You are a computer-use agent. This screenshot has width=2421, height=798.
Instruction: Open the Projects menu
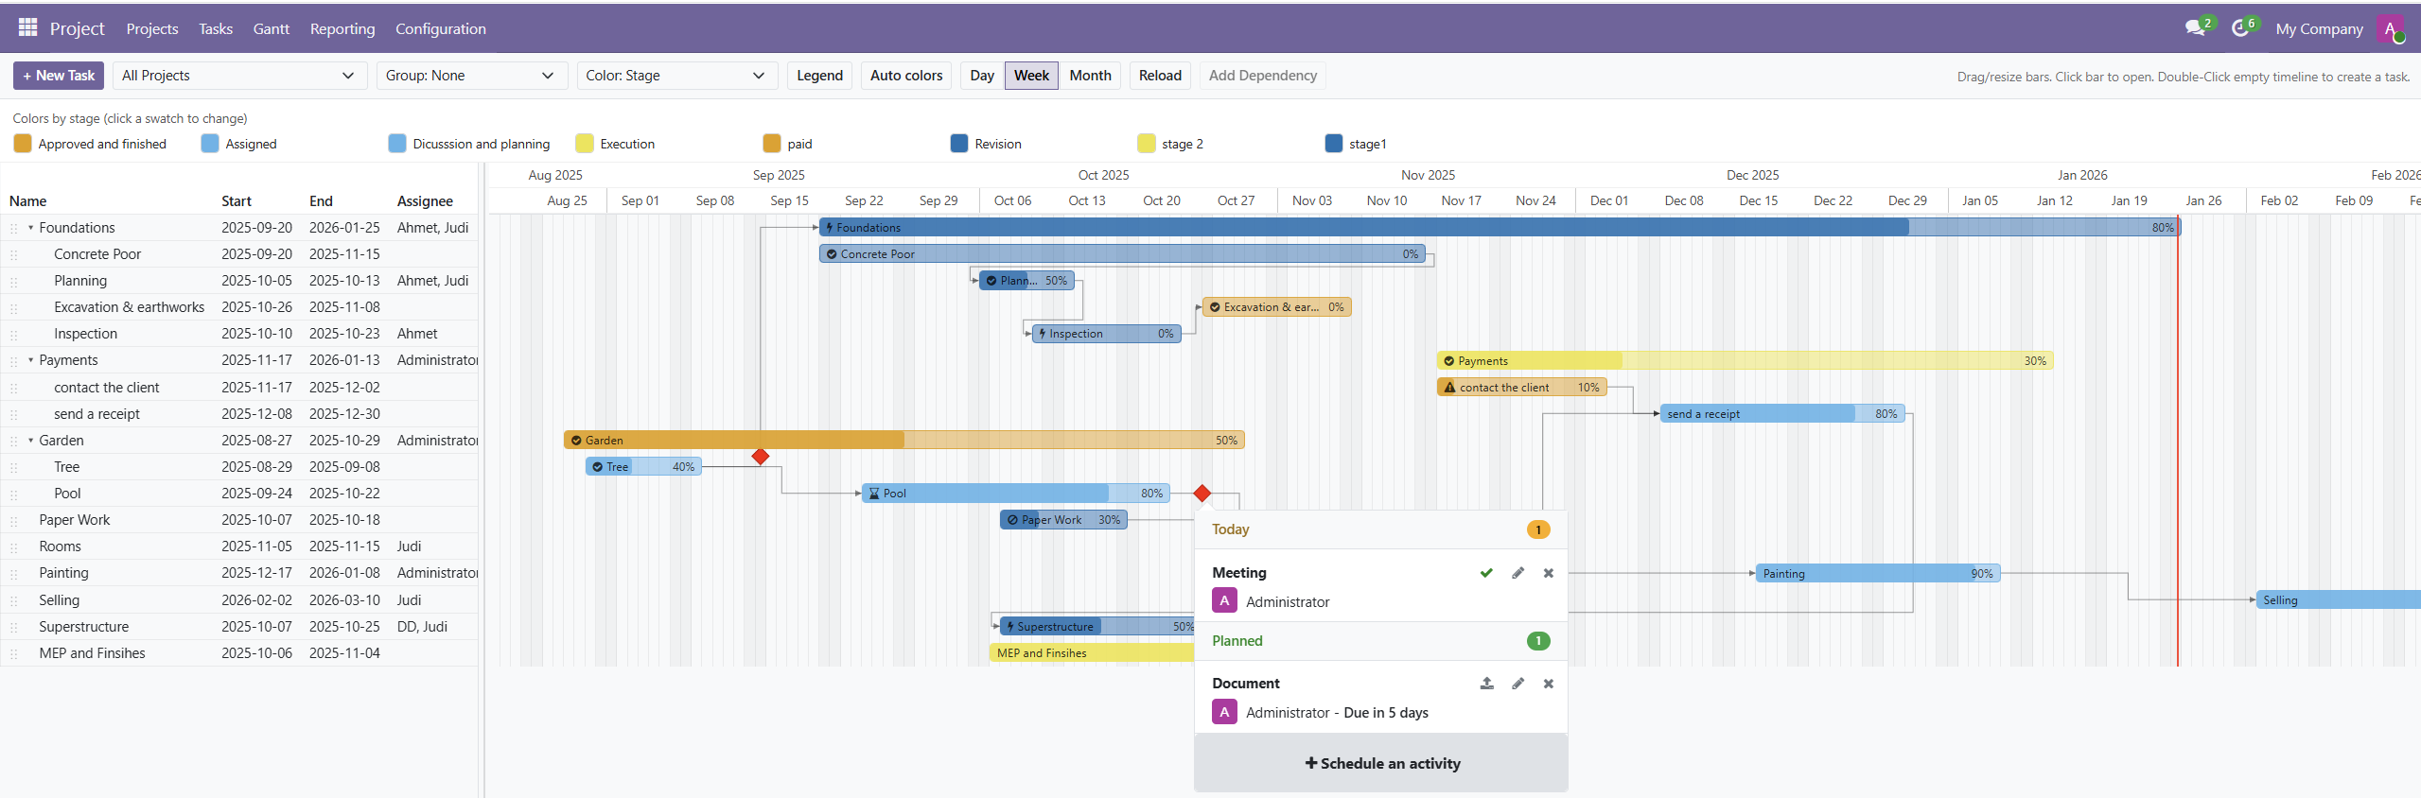tap(152, 29)
